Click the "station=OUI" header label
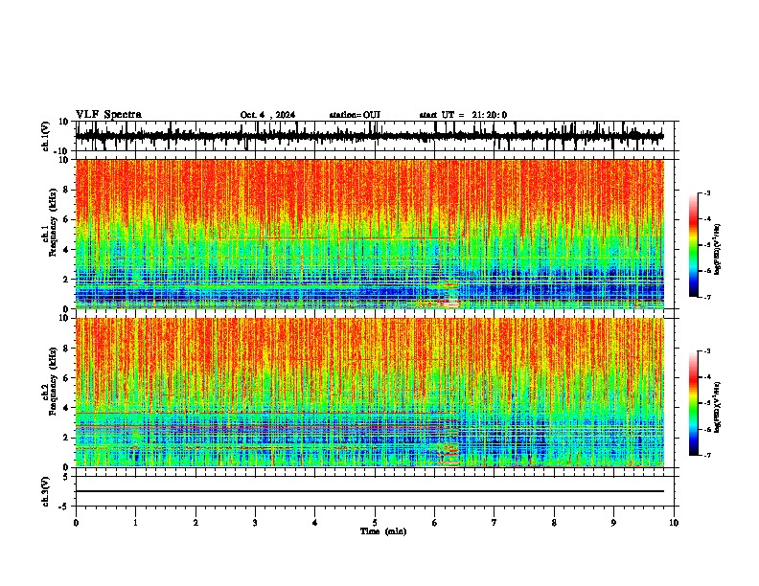 355,115
